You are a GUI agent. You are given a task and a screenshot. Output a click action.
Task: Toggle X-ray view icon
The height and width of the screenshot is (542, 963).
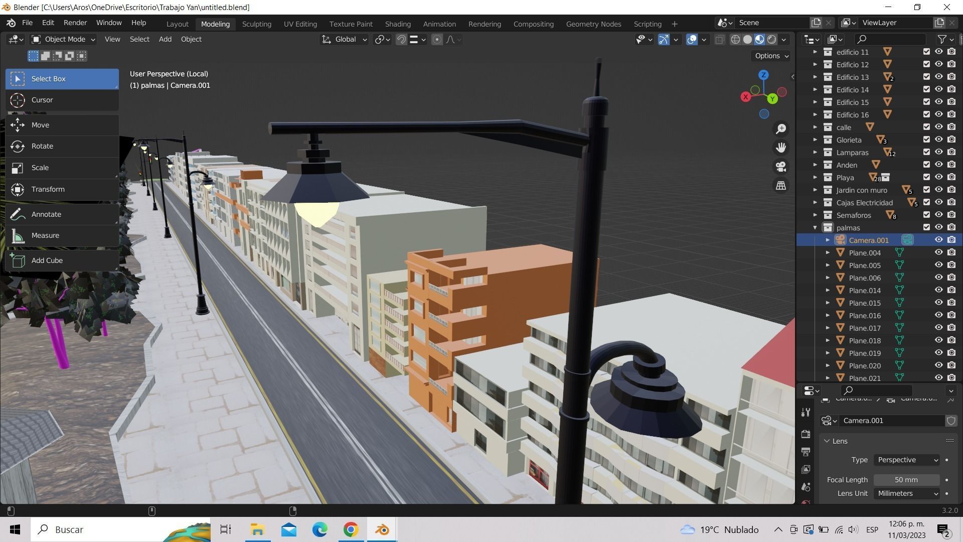[x=719, y=40]
